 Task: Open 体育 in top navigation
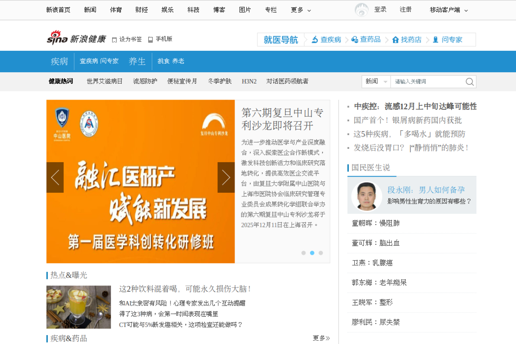(x=116, y=10)
